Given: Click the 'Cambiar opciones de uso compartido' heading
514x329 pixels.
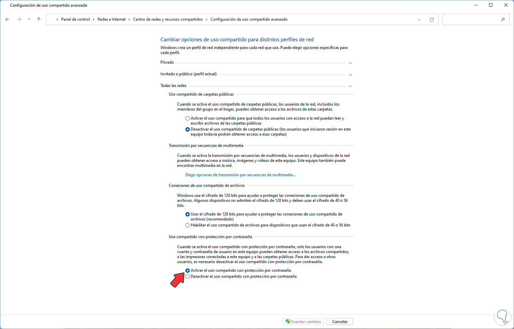Looking at the screenshot, I should click(237, 39).
